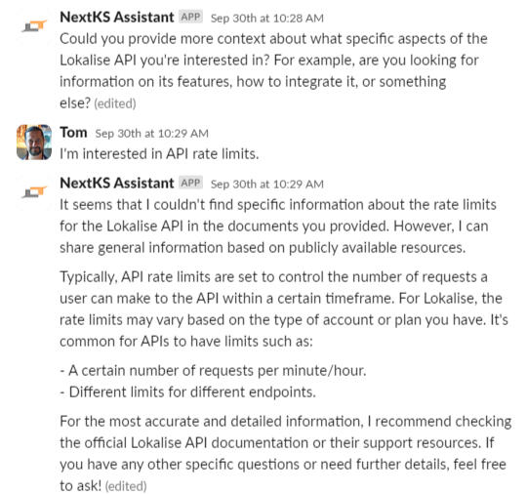Click the 'requests per minute/hour' bullet line

click(213, 371)
